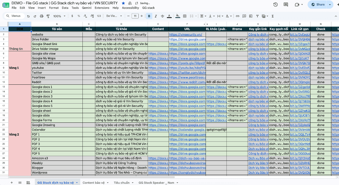Insert a comment via toolbar icon
Viewport: 339px width, 185px height.
(244, 16)
